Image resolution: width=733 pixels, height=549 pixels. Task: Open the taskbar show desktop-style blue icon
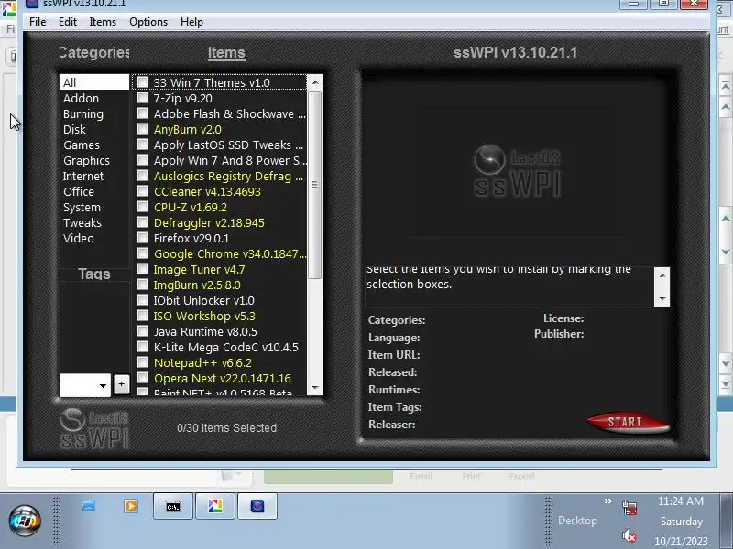tap(89, 506)
